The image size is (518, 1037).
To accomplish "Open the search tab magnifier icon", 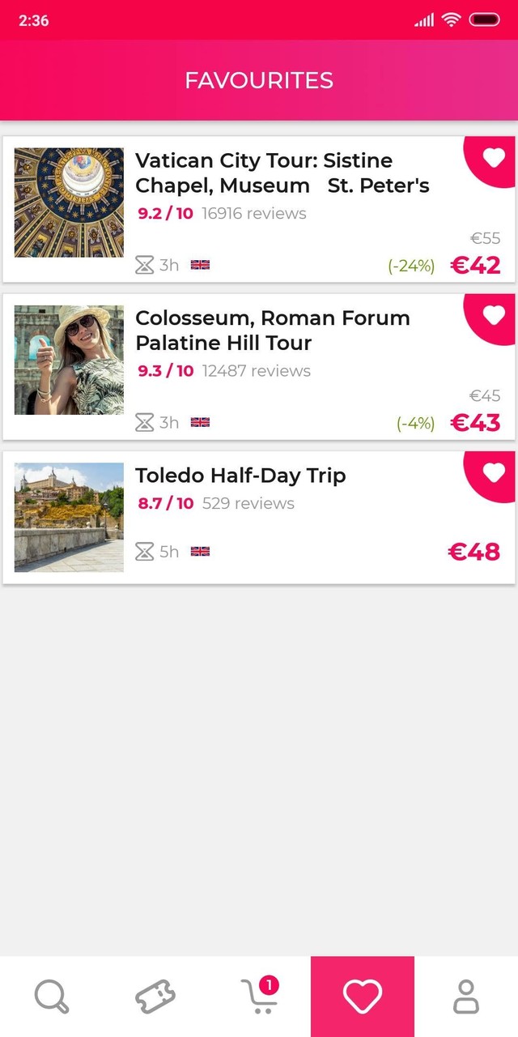I will (52, 996).
